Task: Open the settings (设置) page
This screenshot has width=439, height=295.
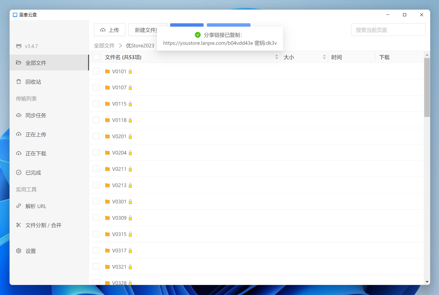Action: [49, 251]
